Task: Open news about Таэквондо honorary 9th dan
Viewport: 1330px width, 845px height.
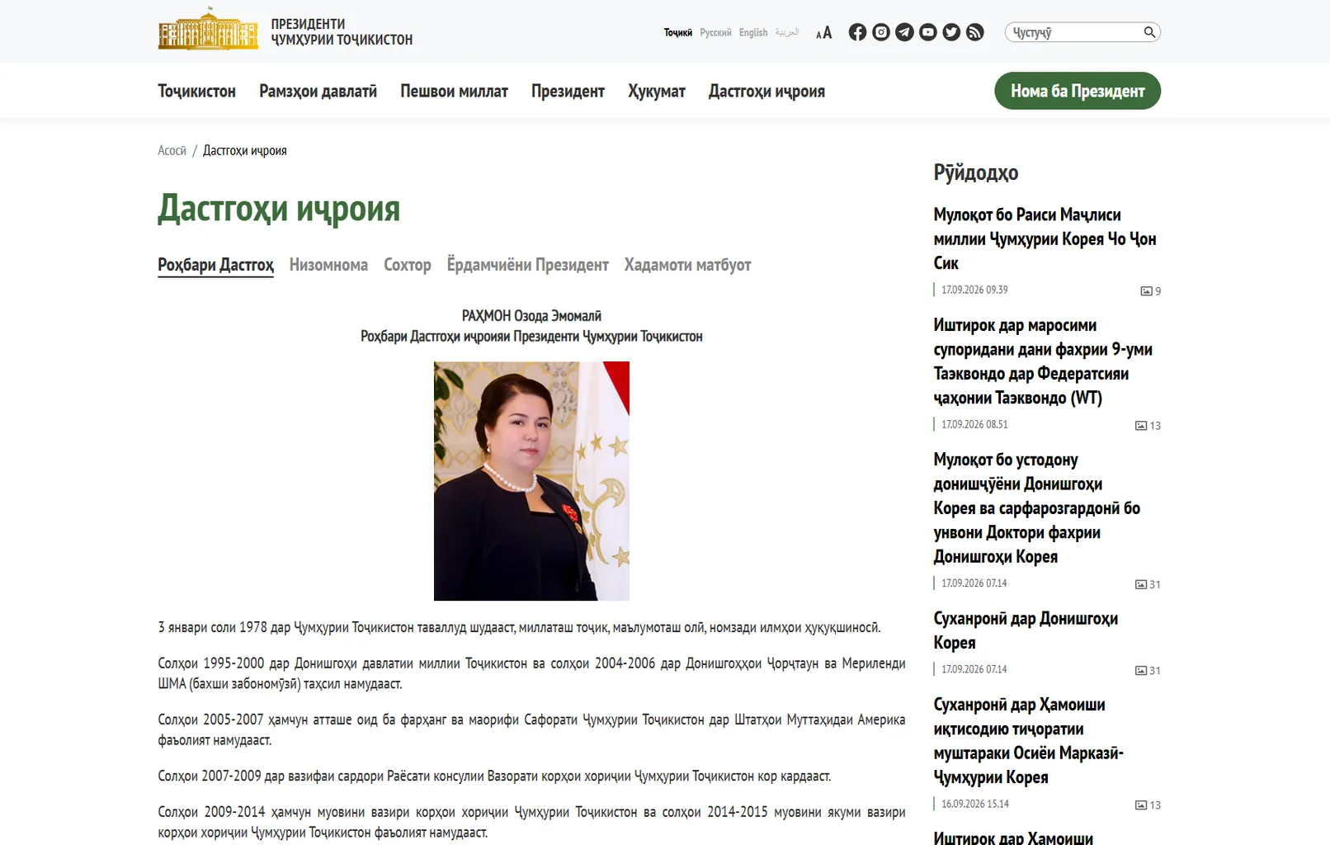Action: point(1043,361)
